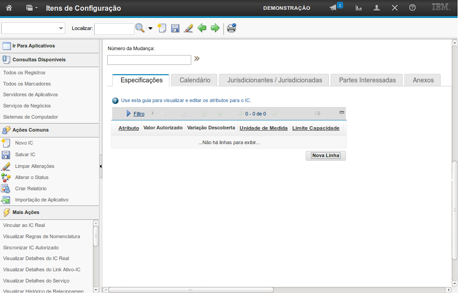
Task: Click the help question mark icon
Action: (x=412, y=8)
